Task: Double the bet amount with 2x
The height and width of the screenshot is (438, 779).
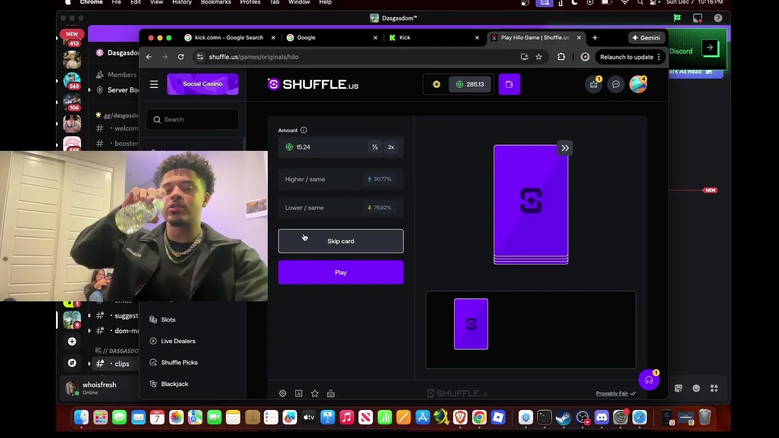Action: point(391,147)
